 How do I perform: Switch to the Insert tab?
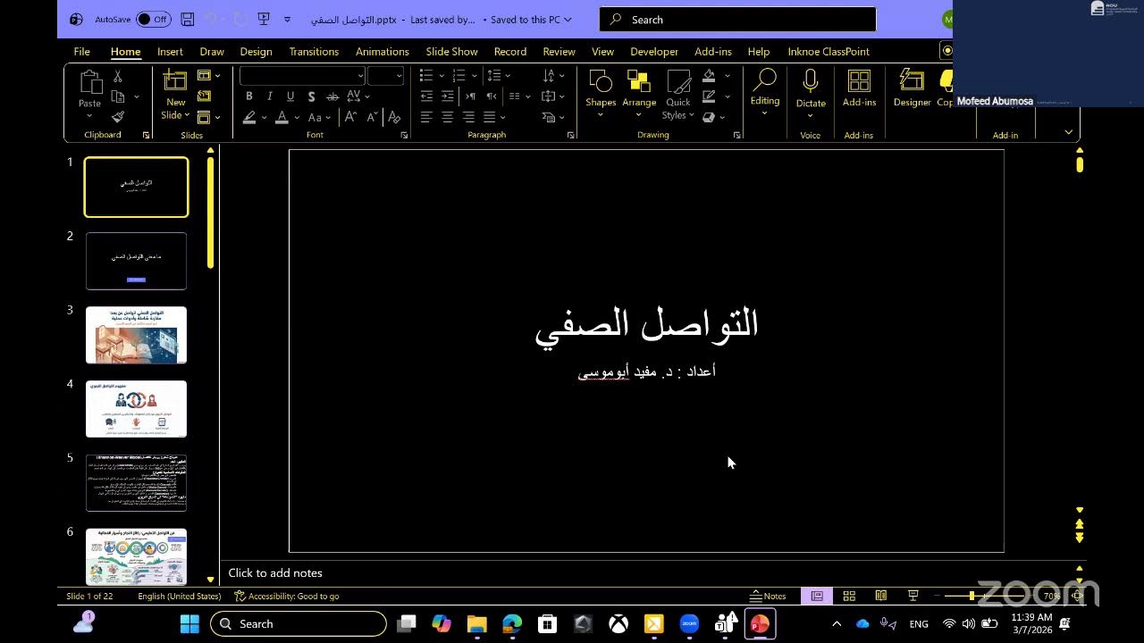(170, 51)
